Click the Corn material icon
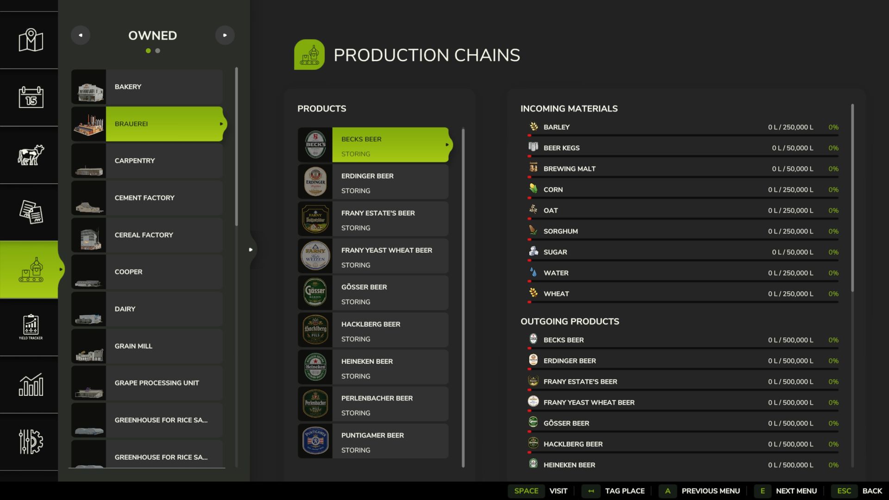The image size is (889, 500). click(533, 189)
